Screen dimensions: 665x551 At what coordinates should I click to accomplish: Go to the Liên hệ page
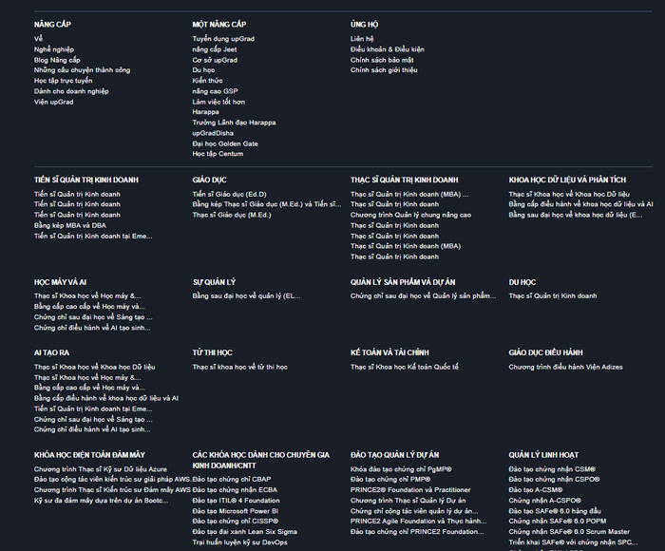click(362, 39)
